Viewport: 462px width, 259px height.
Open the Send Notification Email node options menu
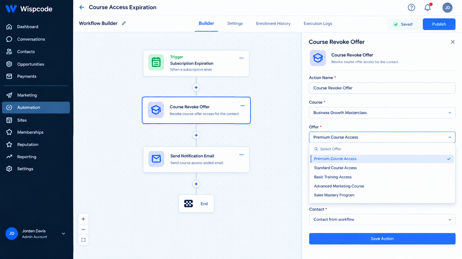[x=241, y=155]
